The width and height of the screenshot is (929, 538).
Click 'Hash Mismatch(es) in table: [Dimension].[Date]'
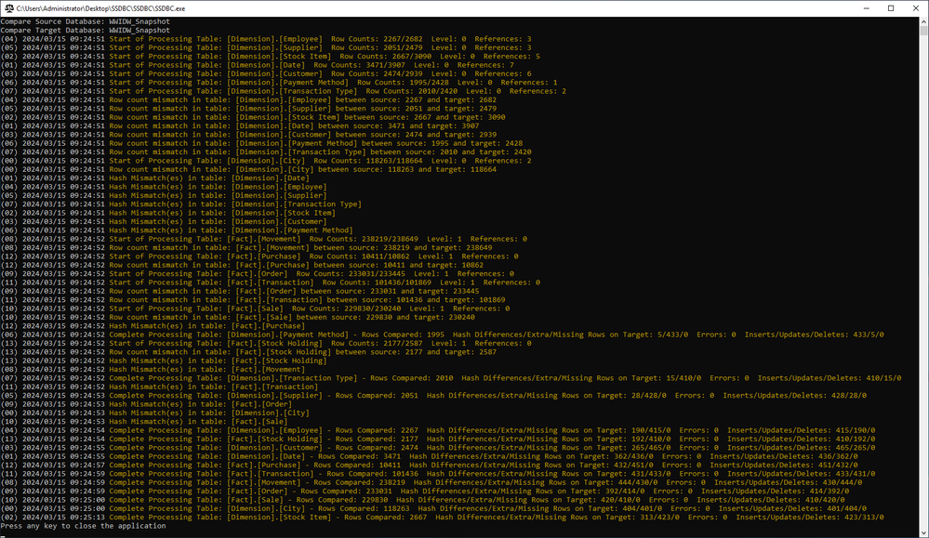coord(154,178)
